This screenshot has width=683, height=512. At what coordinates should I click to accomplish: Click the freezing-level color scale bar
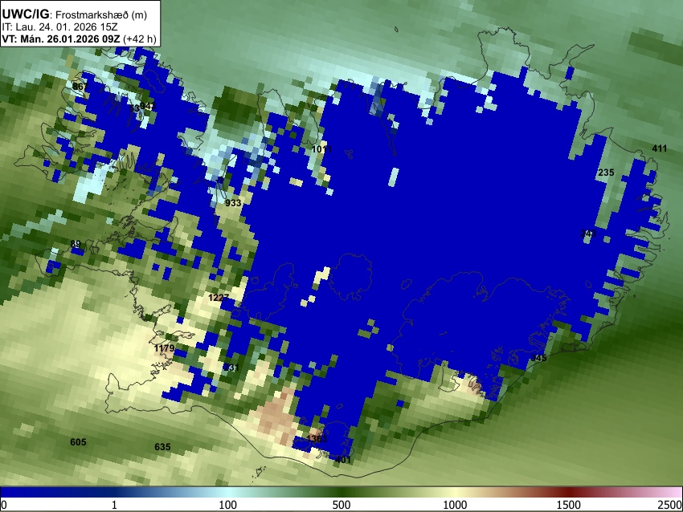pos(341,492)
